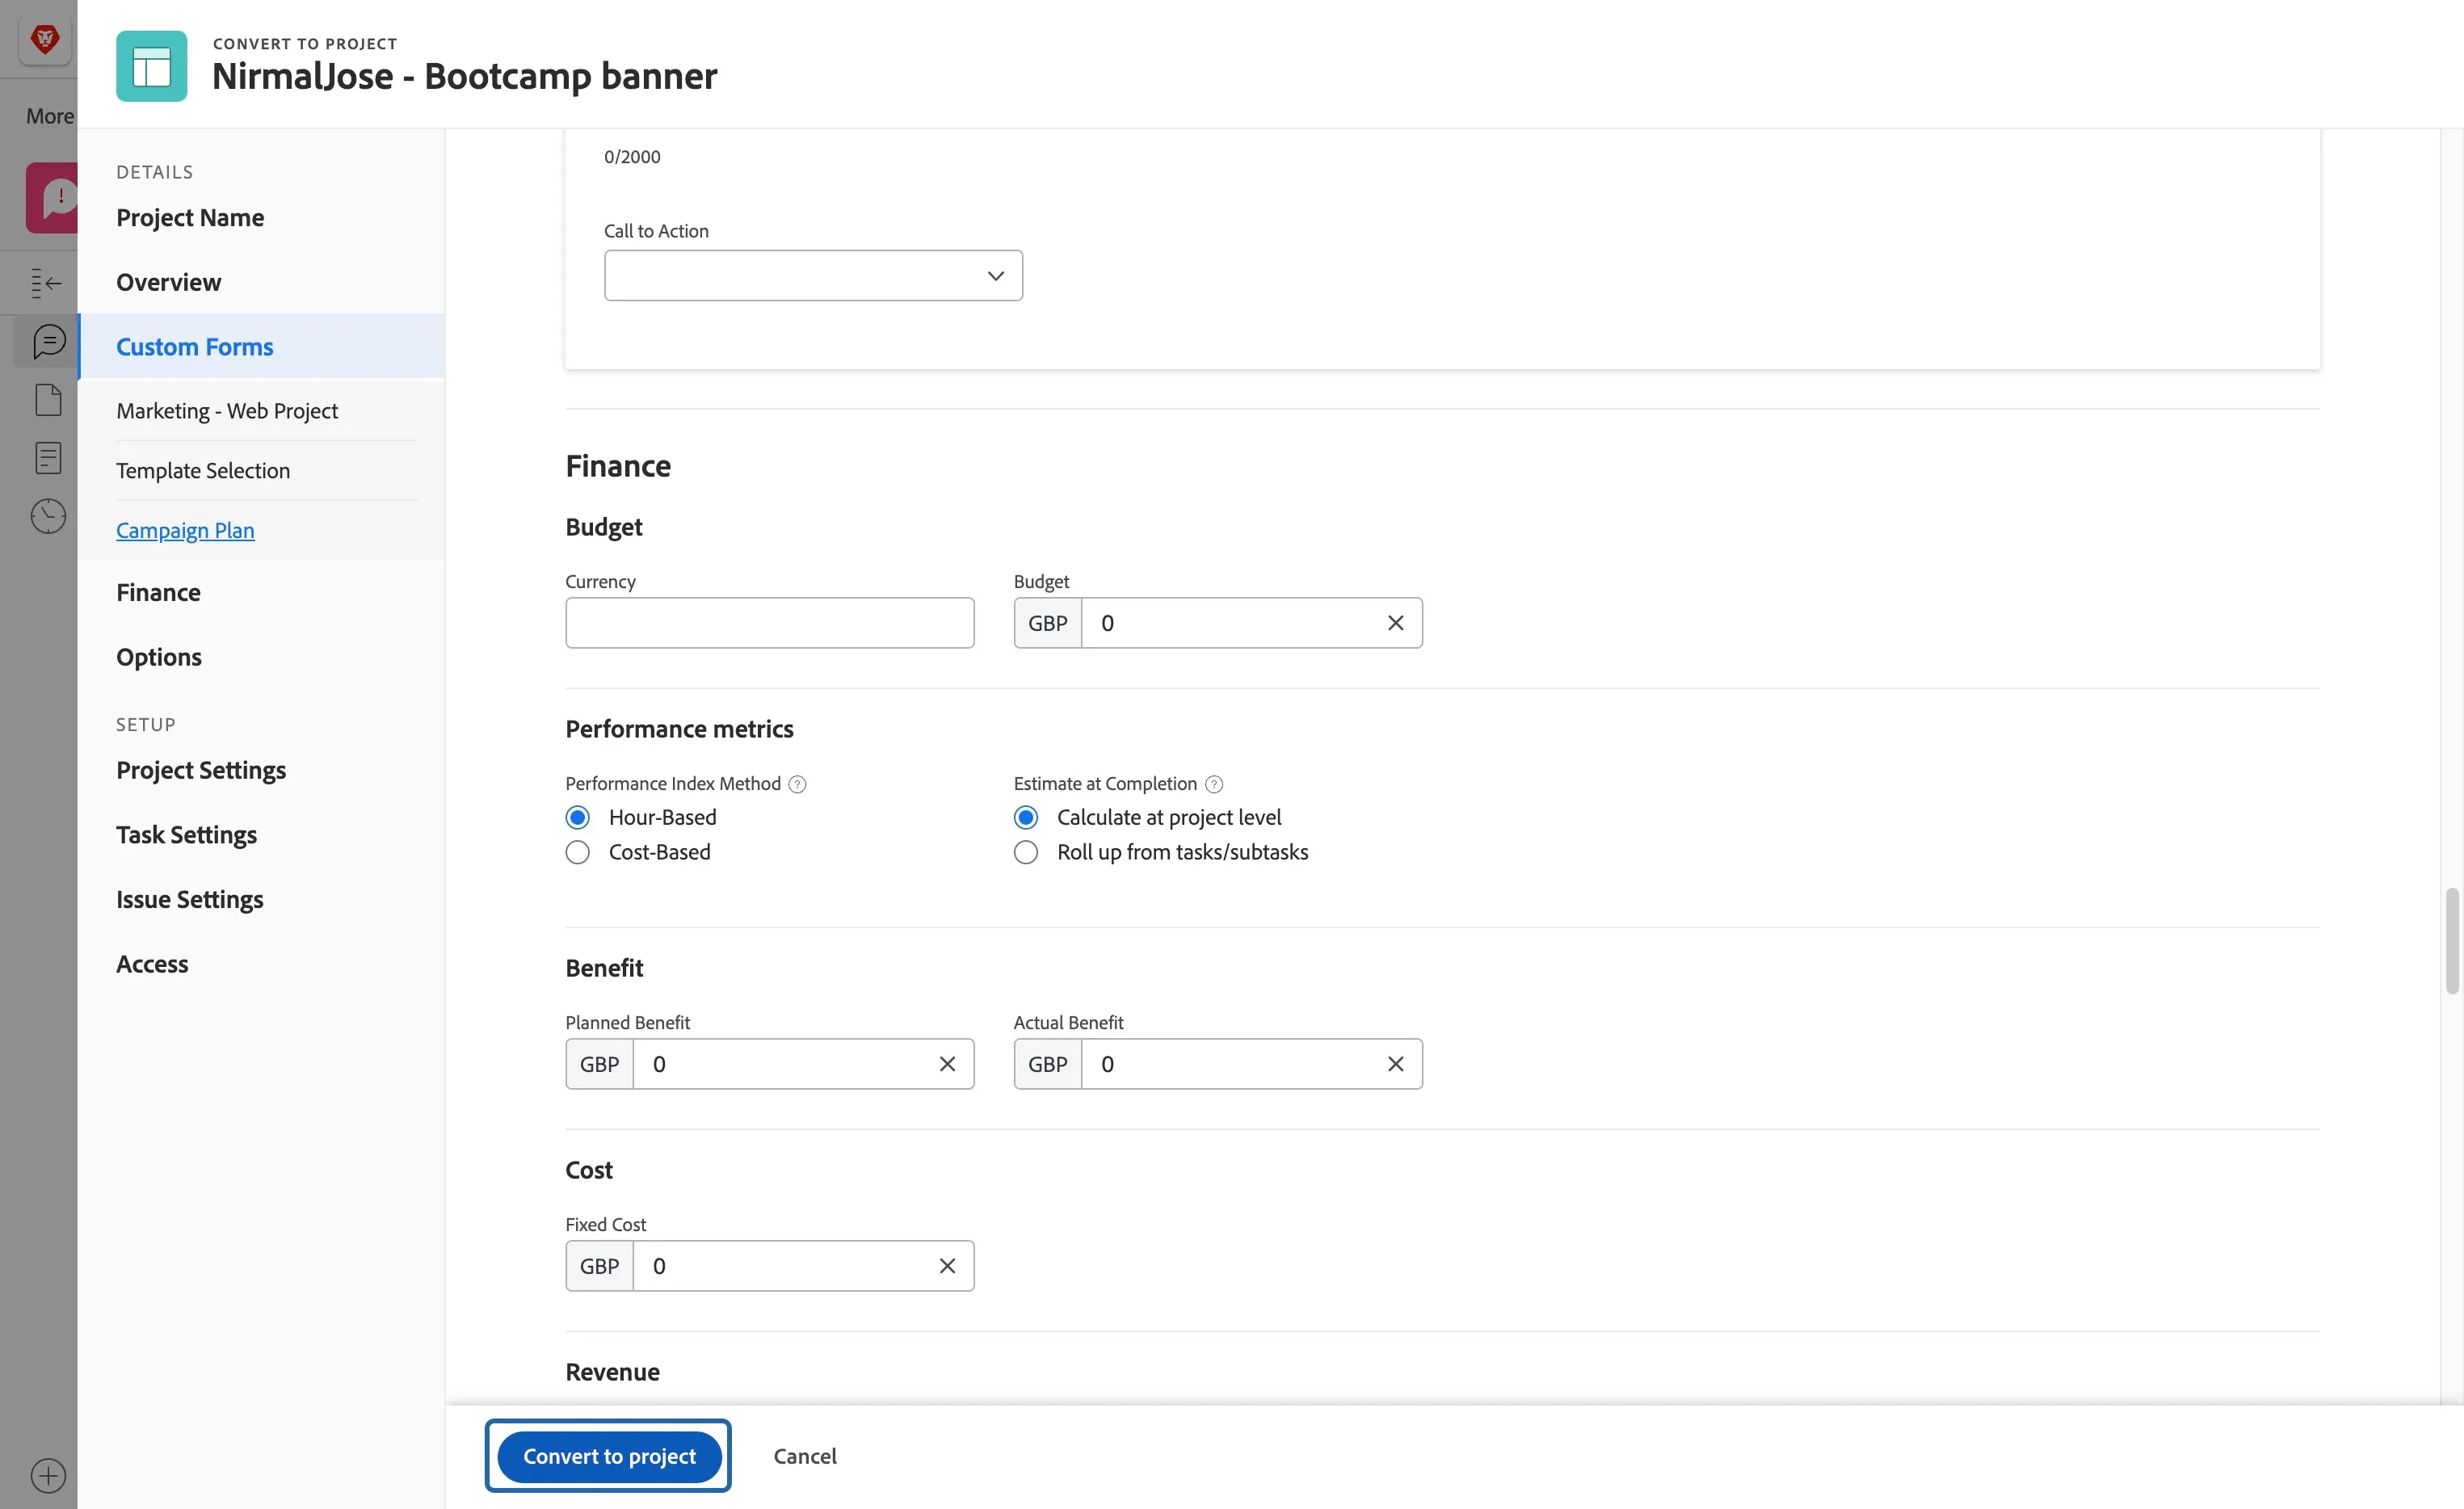This screenshot has height=1509, width=2464.
Task: Select Cost-Based performance index method
Action: pos(578,852)
